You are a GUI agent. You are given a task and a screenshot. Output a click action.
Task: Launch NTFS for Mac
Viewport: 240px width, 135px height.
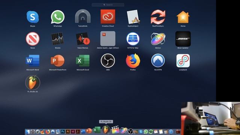(x=133, y=39)
